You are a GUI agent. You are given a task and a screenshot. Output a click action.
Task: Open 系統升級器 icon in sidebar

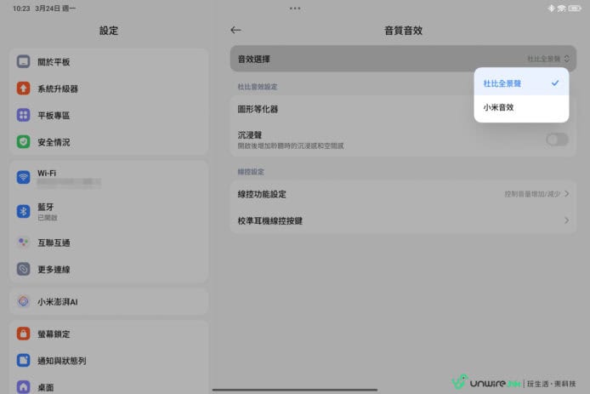(24, 89)
